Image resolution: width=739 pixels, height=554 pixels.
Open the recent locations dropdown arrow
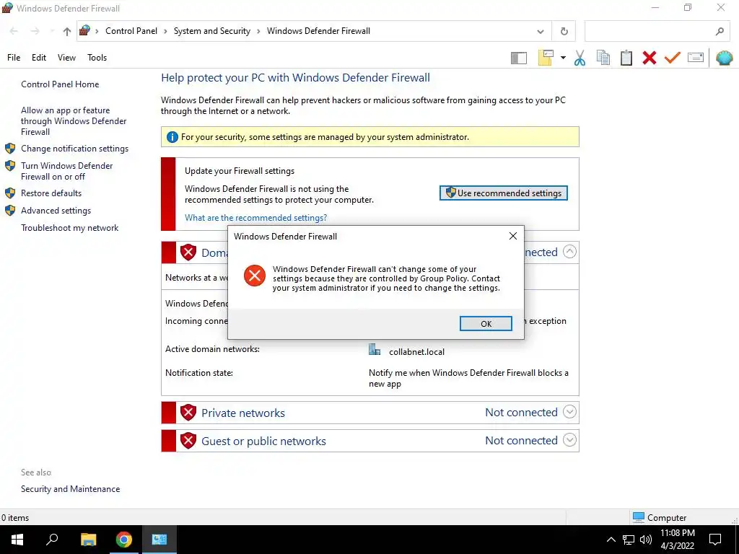(x=51, y=31)
